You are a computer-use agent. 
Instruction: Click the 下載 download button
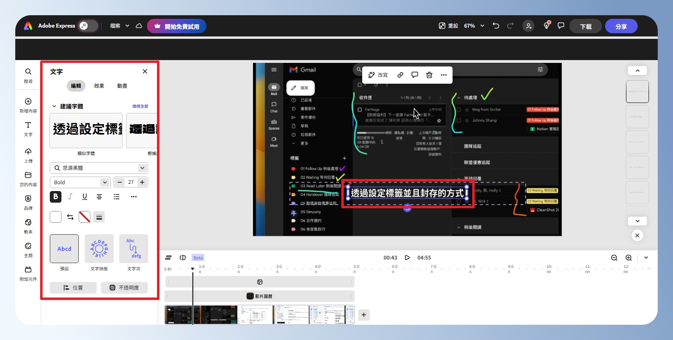click(x=585, y=26)
